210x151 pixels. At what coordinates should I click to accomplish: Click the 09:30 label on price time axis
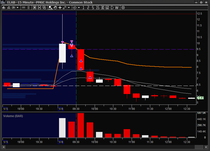pyautogui.click(x=76, y=109)
